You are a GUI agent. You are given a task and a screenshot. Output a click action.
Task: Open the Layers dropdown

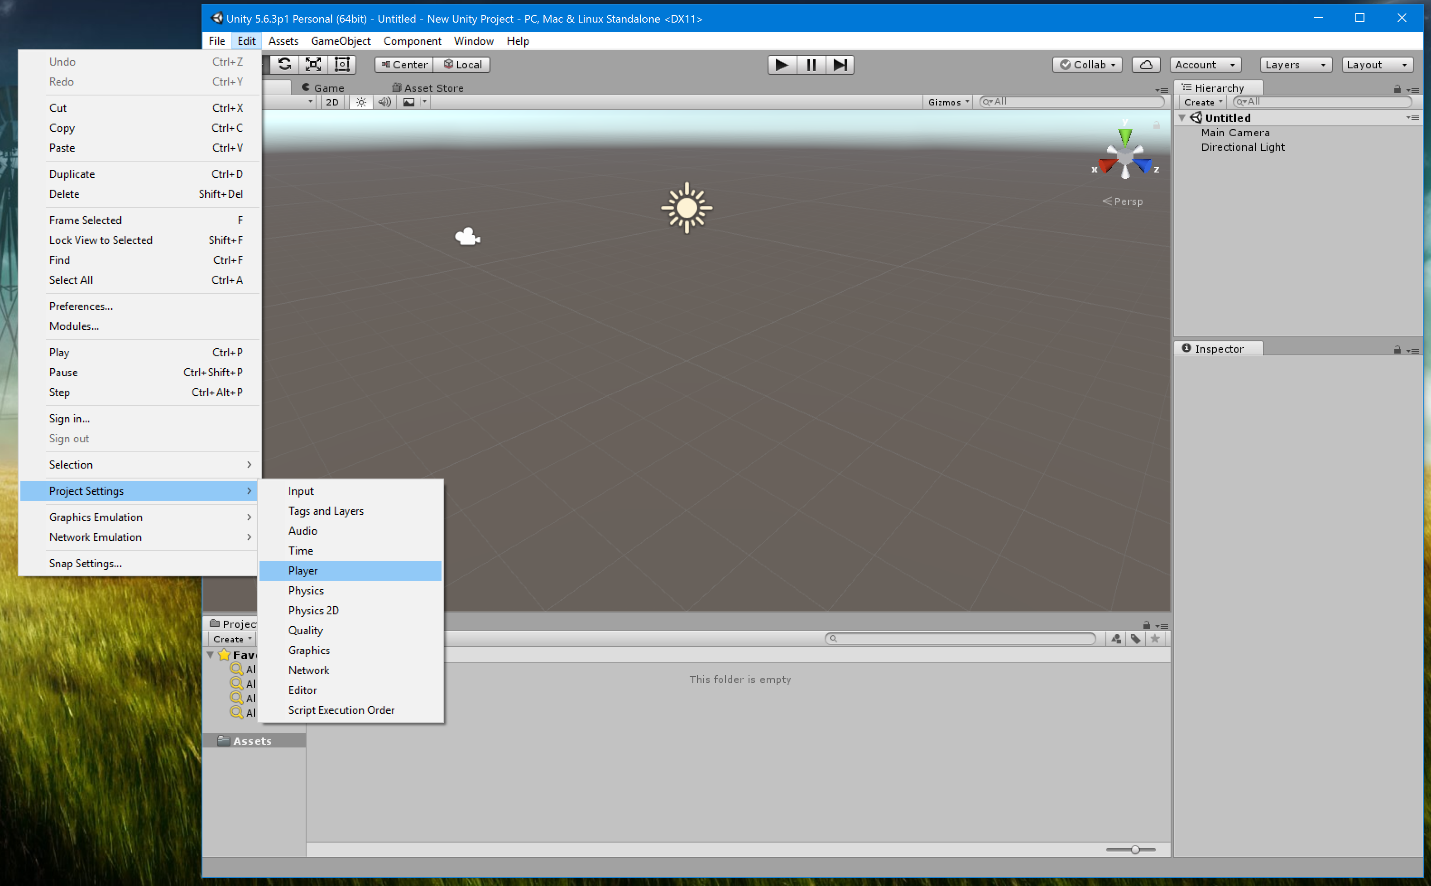coord(1295,64)
